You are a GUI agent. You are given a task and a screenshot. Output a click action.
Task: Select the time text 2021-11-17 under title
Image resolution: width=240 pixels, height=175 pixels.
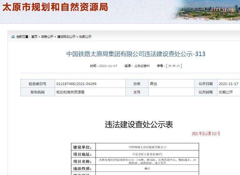tap(108, 66)
